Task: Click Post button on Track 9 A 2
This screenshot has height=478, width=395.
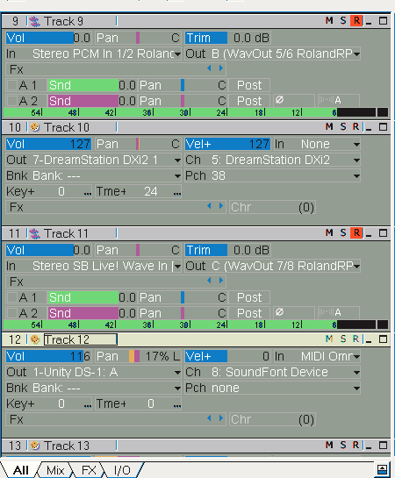Action: coord(249,101)
